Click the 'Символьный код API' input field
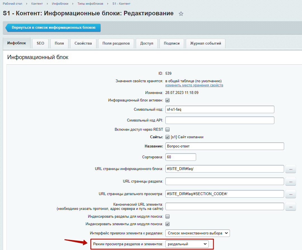 point(220,120)
